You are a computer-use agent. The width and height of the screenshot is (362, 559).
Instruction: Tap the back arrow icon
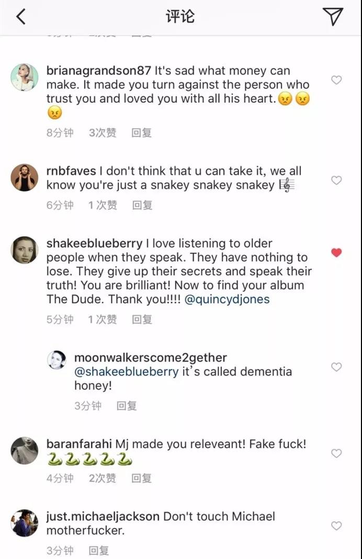tap(21, 17)
